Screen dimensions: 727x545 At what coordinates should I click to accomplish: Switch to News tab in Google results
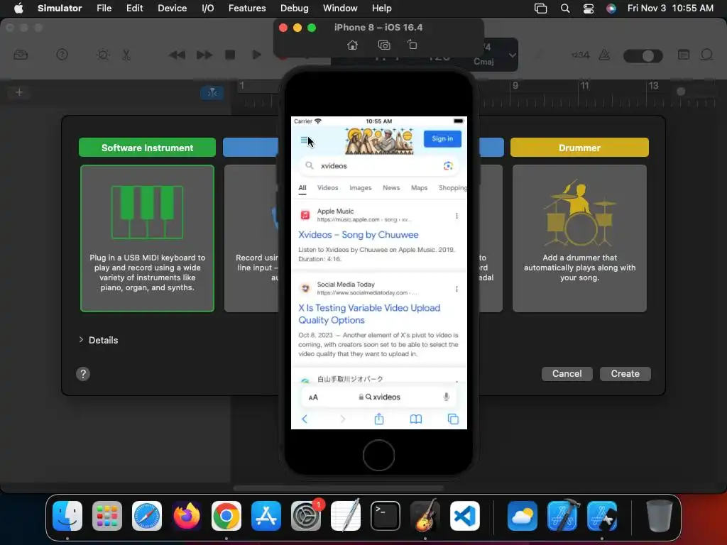point(391,187)
